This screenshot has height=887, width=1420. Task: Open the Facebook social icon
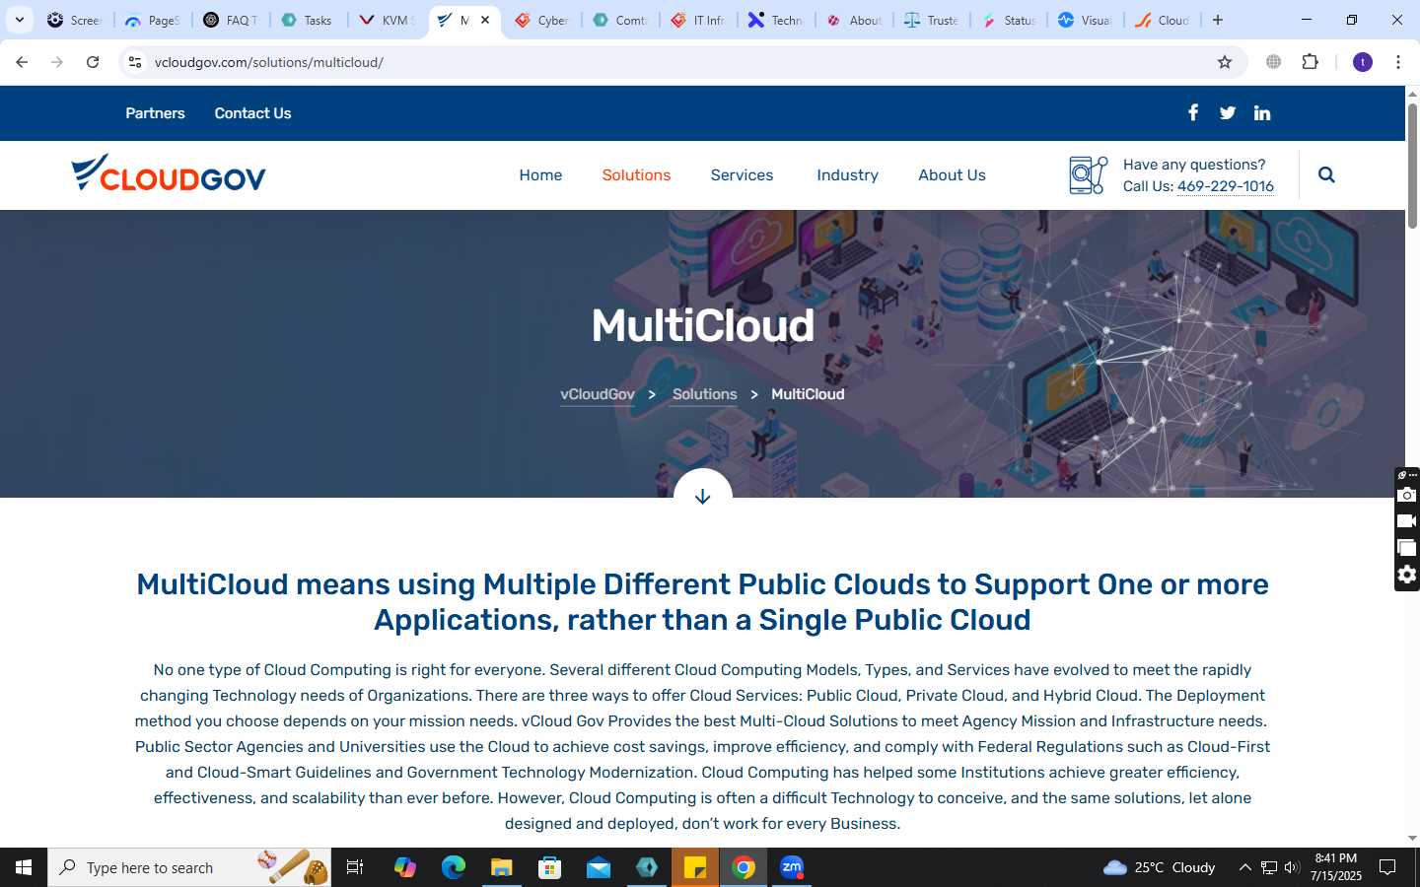(1193, 112)
